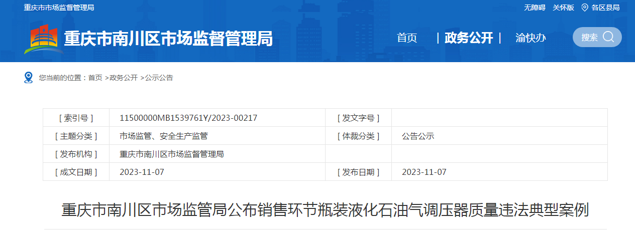Click the 您当前的位置 label

[60, 78]
